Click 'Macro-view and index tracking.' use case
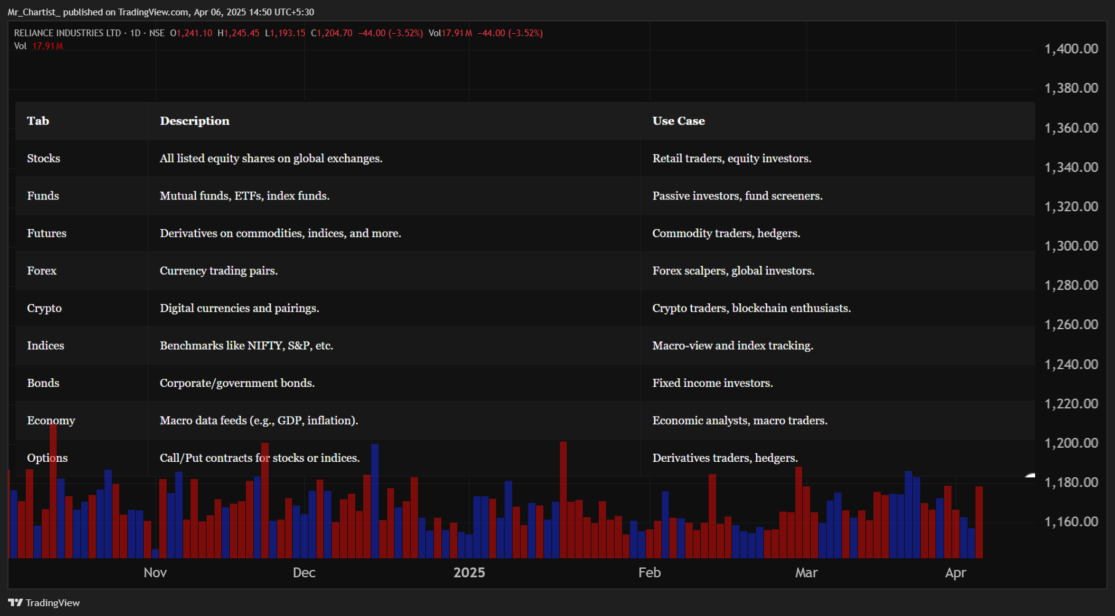 (x=733, y=346)
